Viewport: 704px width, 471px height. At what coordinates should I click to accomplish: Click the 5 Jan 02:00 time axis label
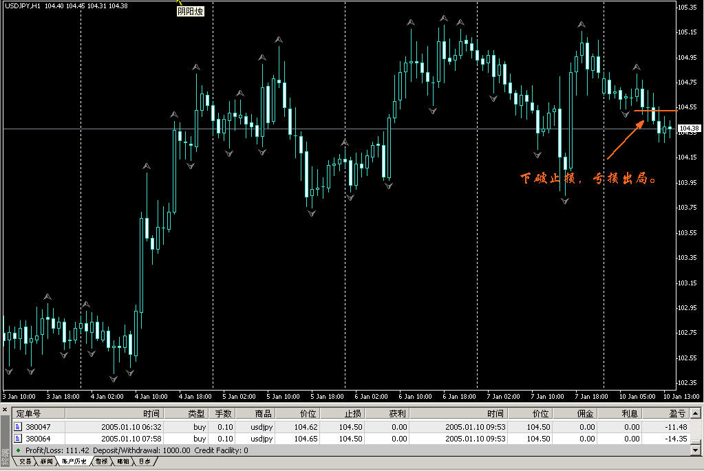pos(239,397)
